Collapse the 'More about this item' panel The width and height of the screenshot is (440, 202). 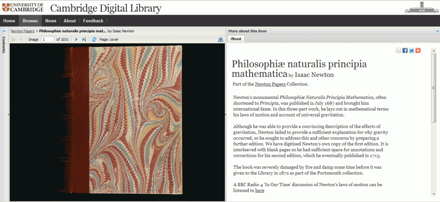[437, 31]
